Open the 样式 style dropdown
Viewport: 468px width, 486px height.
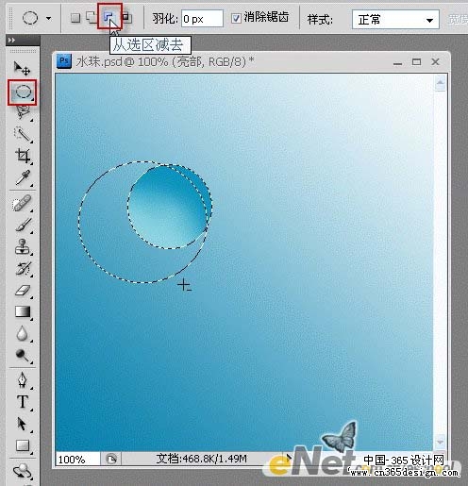(x=395, y=20)
